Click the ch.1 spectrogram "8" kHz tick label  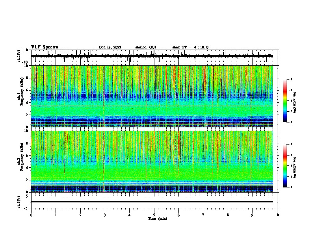(27, 78)
